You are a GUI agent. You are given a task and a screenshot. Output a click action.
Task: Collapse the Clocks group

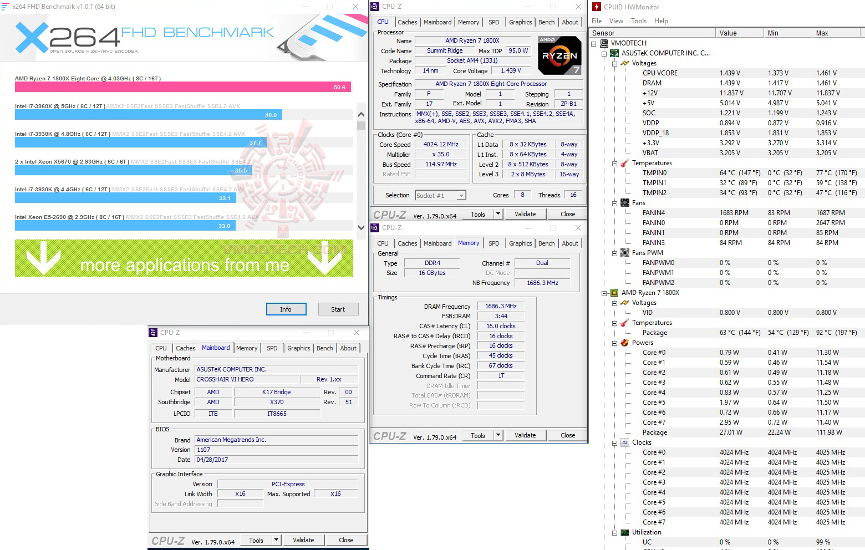[x=615, y=442]
